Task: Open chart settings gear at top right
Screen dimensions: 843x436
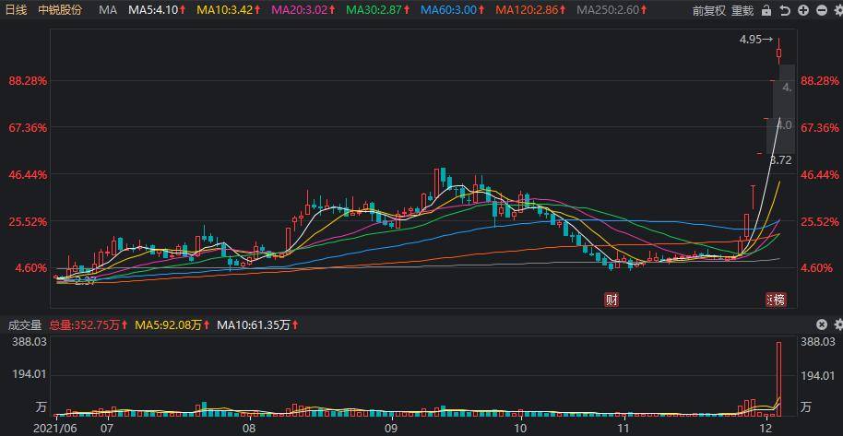Action: click(837, 10)
